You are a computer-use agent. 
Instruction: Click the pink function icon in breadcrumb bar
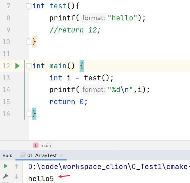coord(36,145)
